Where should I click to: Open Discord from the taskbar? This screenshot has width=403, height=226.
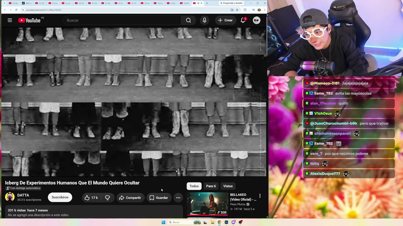coord(233,222)
